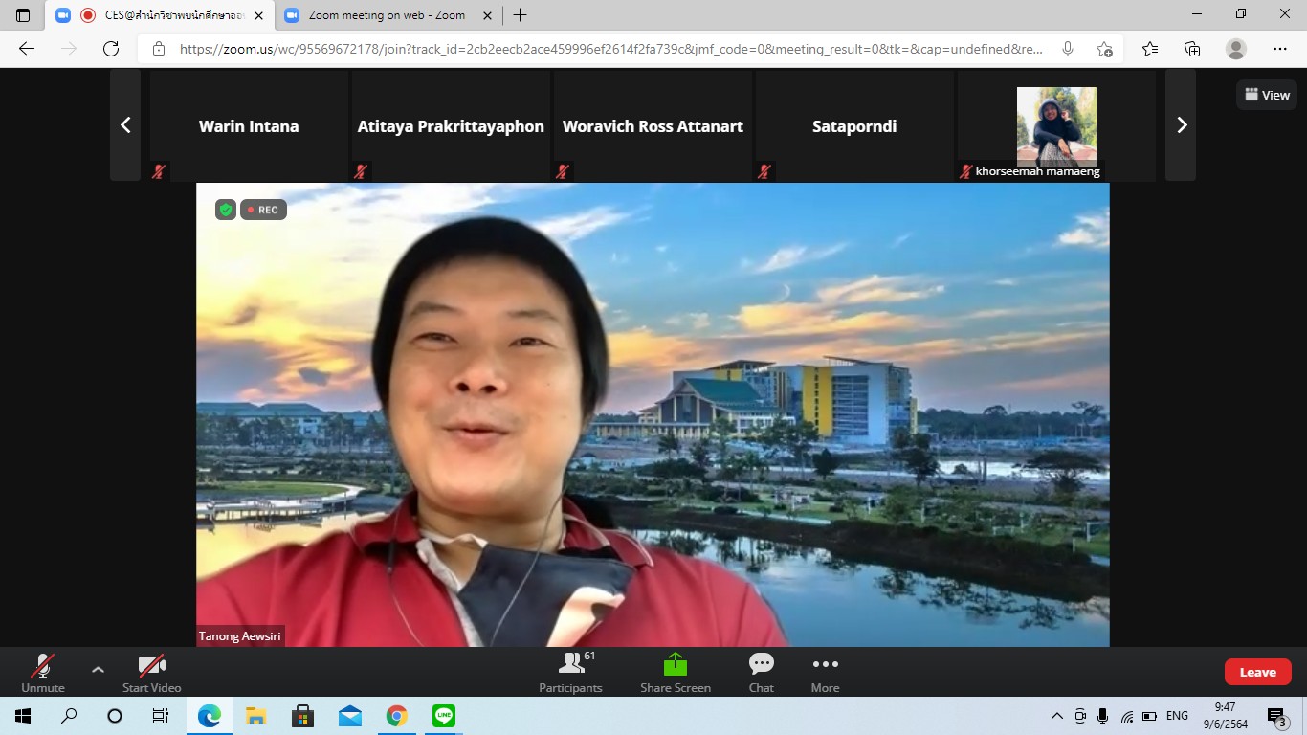This screenshot has height=735, width=1307.
Task: Expand audio options arrow next to Unmute
Action: tap(98, 669)
